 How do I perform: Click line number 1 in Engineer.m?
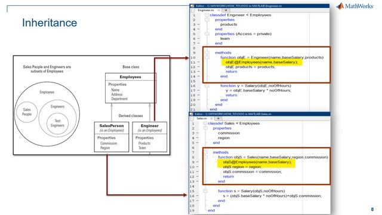tap(194, 15)
